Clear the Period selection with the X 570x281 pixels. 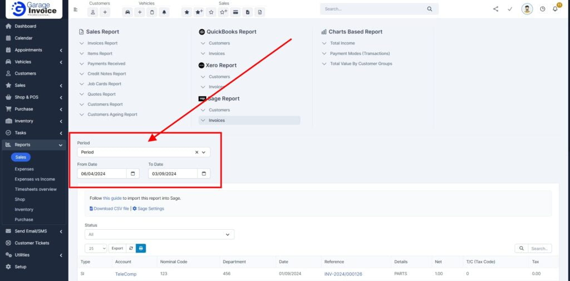pyautogui.click(x=196, y=152)
